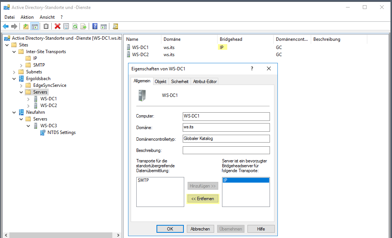Collapse the Ergoldsbach site node

pos(14,79)
